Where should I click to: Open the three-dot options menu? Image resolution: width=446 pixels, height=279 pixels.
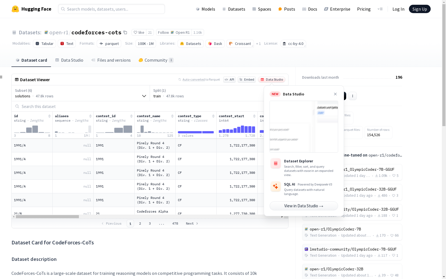point(353,96)
